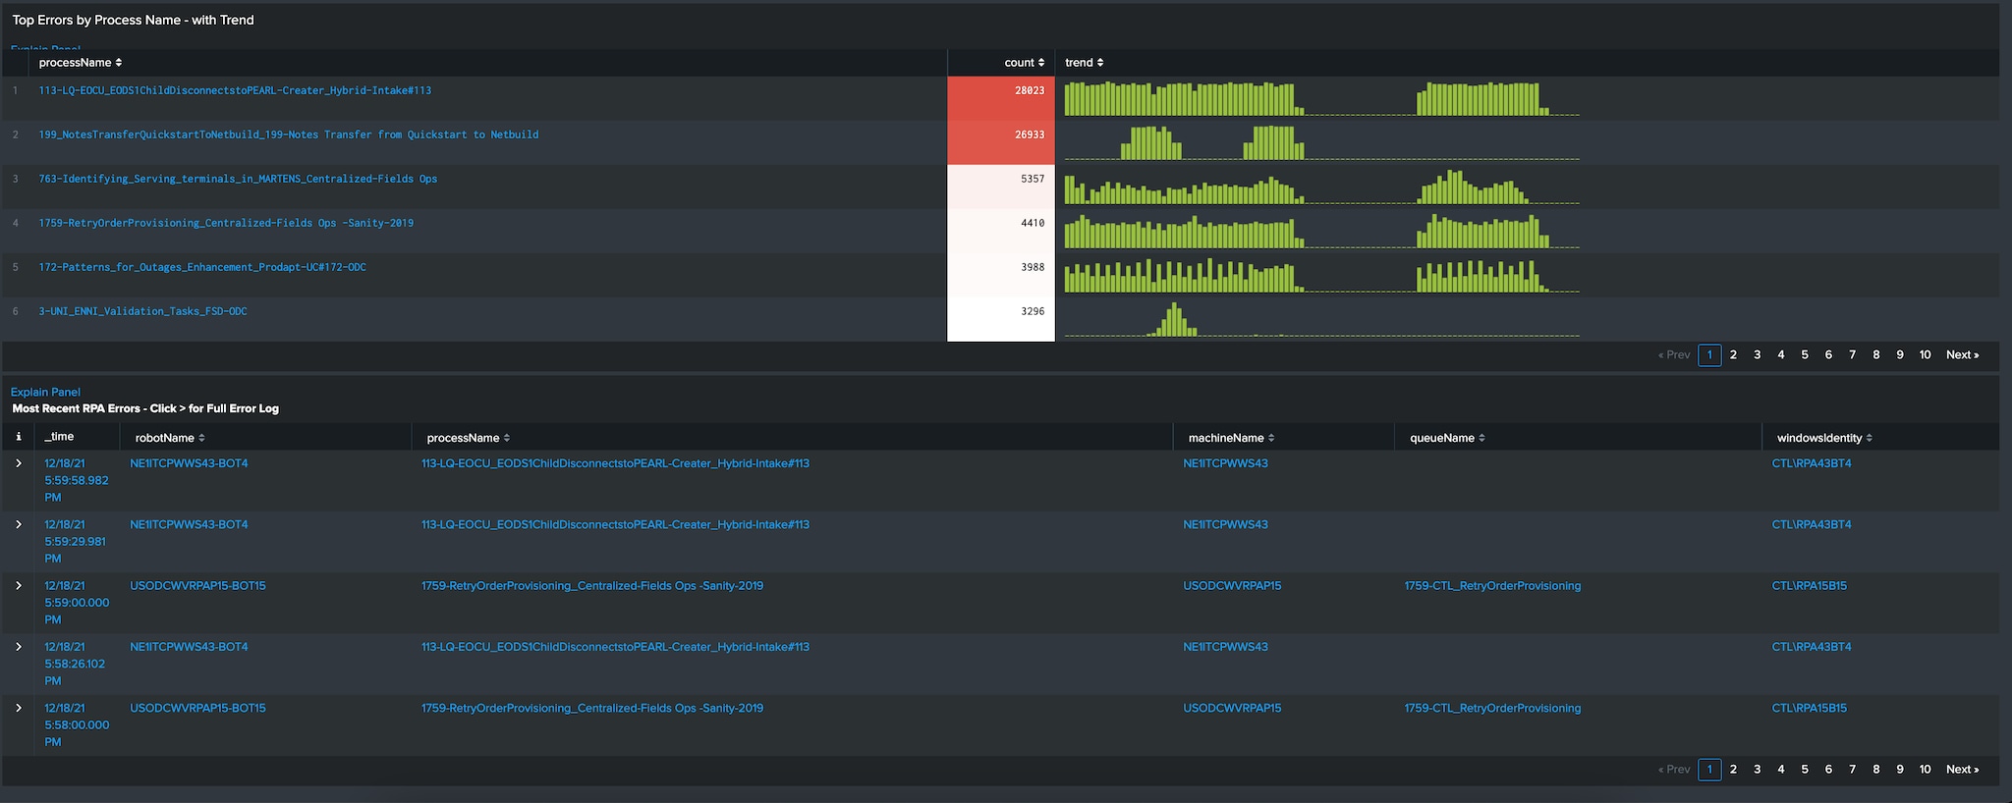This screenshot has height=803, width=2012.
Task: Go to page 2 of top errors table
Action: tap(1733, 355)
